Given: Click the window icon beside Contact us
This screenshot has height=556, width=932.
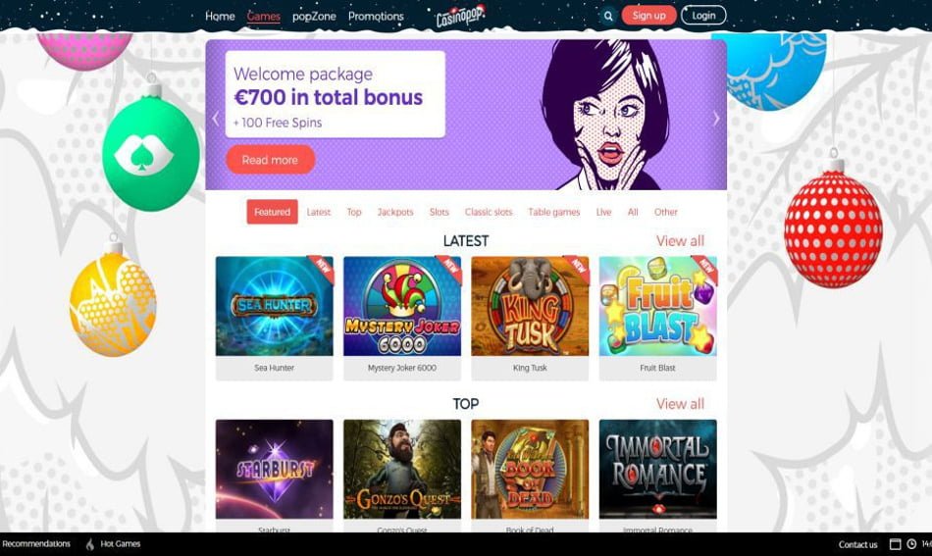Looking at the screenshot, I should coord(895,544).
